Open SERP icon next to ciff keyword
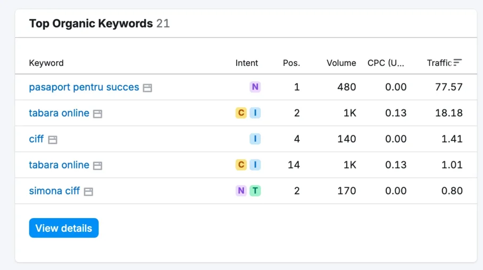The image size is (483, 270). click(x=53, y=140)
